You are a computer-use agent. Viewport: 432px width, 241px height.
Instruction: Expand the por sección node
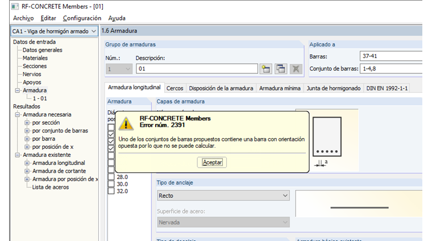[x=27, y=123]
